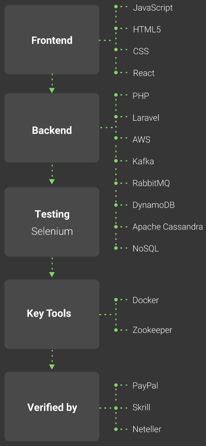Select the Verified by box
The width and height of the screenshot is (206, 446).
(x=52, y=407)
